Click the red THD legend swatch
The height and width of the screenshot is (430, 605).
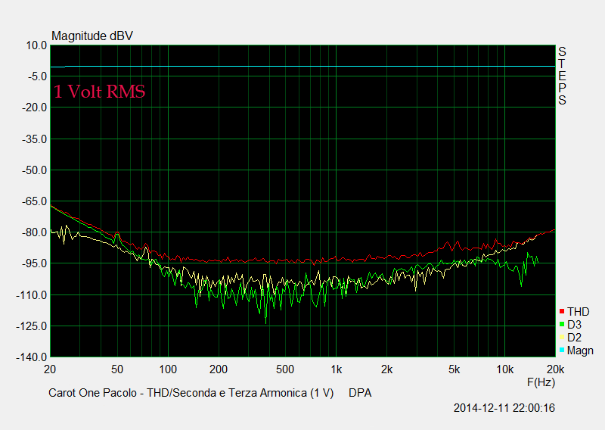tap(561, 312)
